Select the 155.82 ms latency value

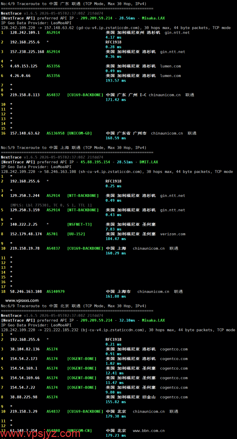(x=116, y=402)
